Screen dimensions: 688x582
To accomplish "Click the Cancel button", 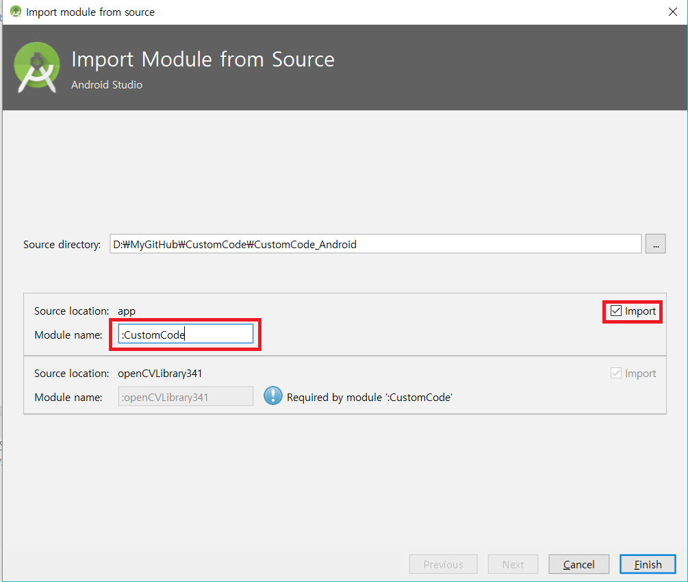I will pos(578,564).
